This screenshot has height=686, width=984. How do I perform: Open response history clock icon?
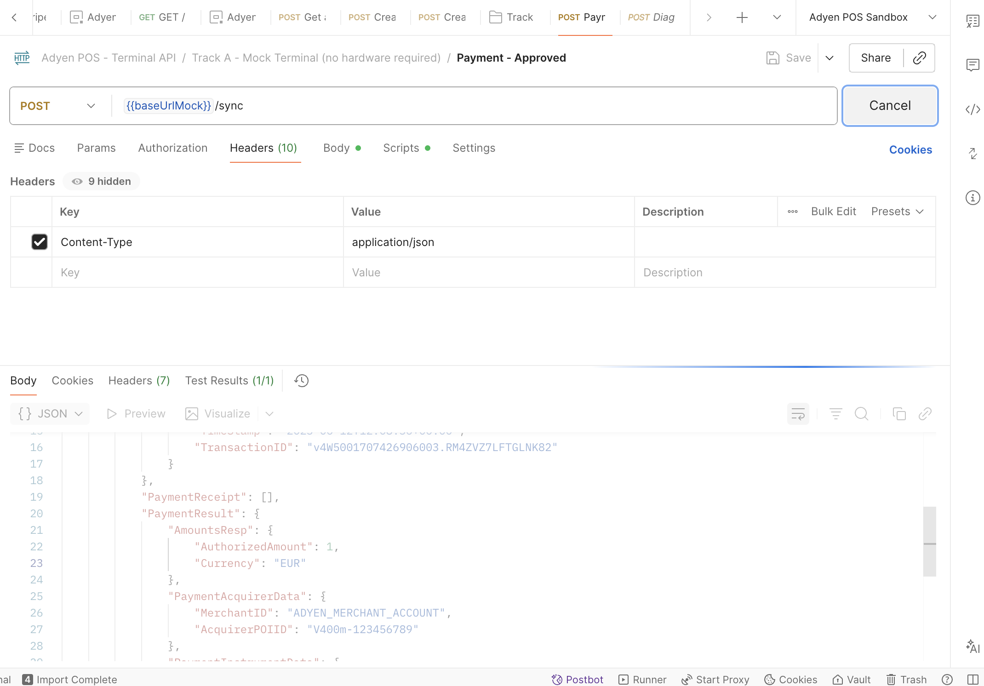302,381
